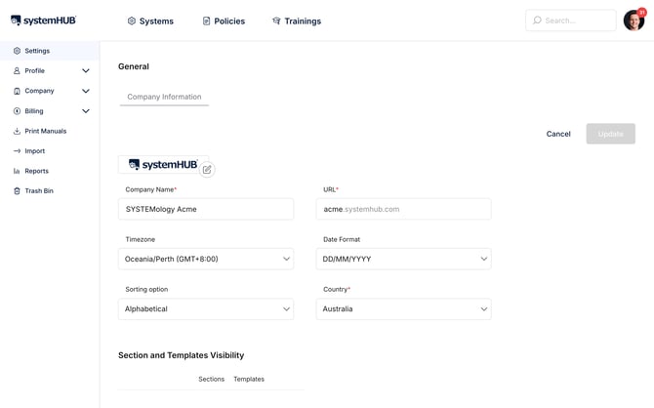The height and width of the screenshot is (408, 654).
Task: Click the Import arrow icon
Action: 17,151
